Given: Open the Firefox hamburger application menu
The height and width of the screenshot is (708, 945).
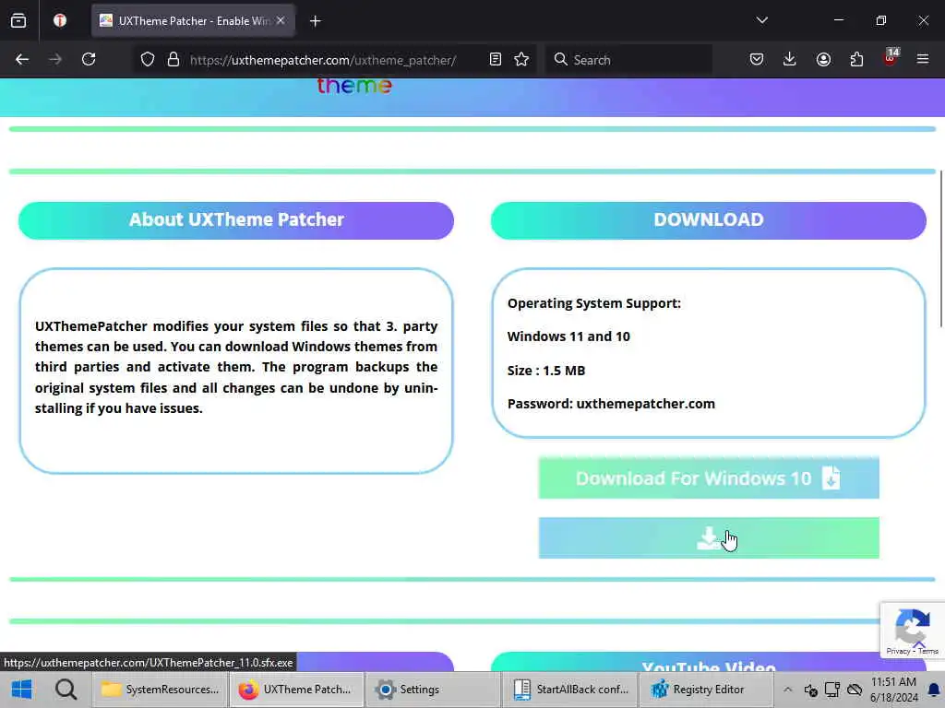Looking at the screenshot, I should point(923,60).
